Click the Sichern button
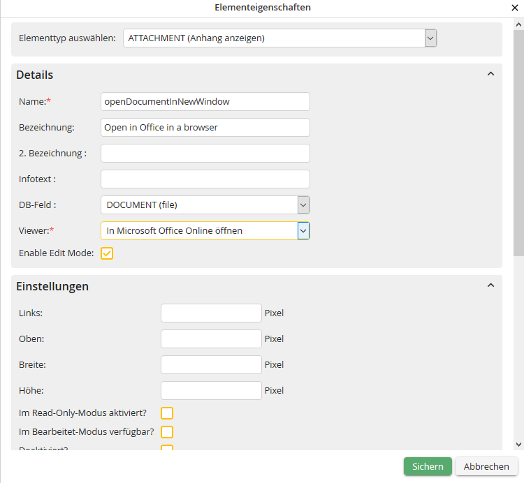This screenshot has width=524, height=483. tap(428, 467)
